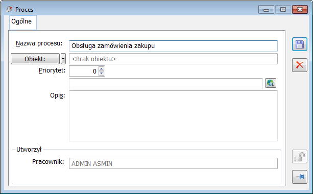This screenshot has height=194, width=313.
Task: Toggle the padlock lock icon
Action: tap(300, 157)
